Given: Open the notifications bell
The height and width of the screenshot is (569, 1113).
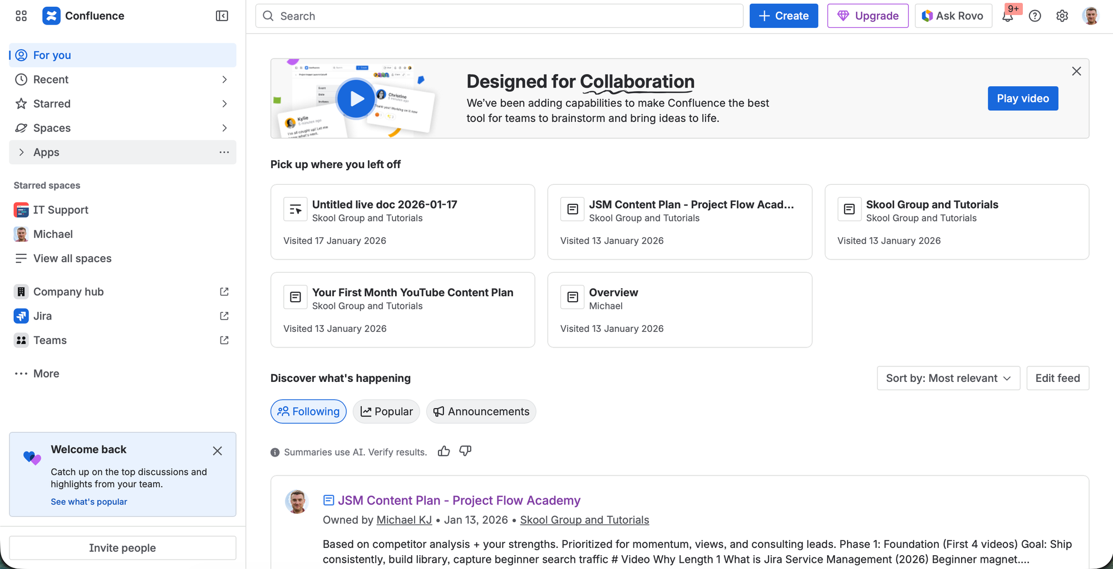Looking at the screenshot, I should (1008, 16).
